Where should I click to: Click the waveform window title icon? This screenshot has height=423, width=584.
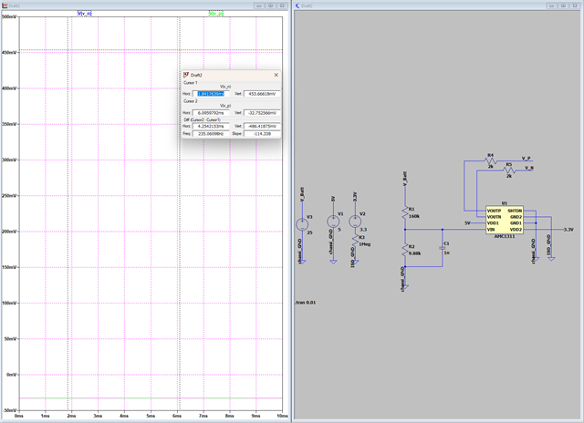coord(5,5)
